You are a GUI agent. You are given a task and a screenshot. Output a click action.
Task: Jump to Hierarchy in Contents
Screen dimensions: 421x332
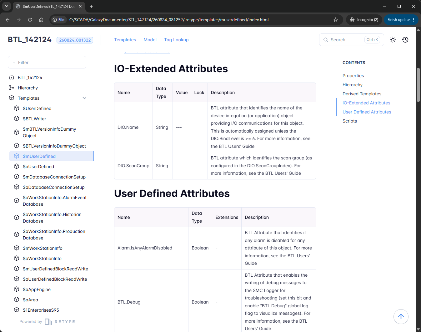tap(353, 85)
